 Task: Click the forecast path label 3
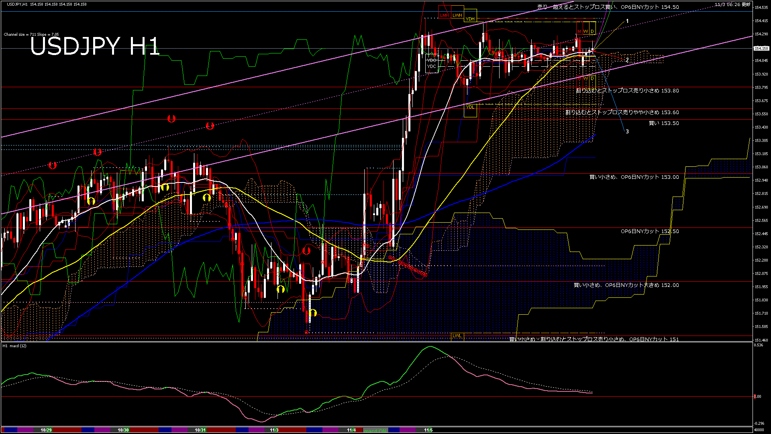click(627, 131)
